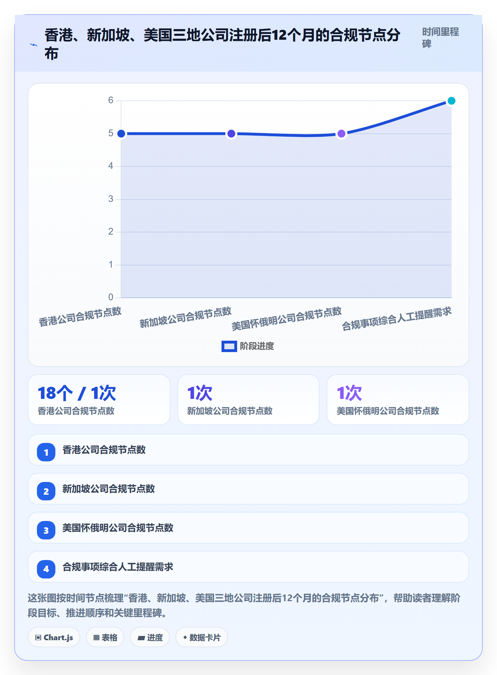Click the 时间里程碑 label in the header

[441, 38]
